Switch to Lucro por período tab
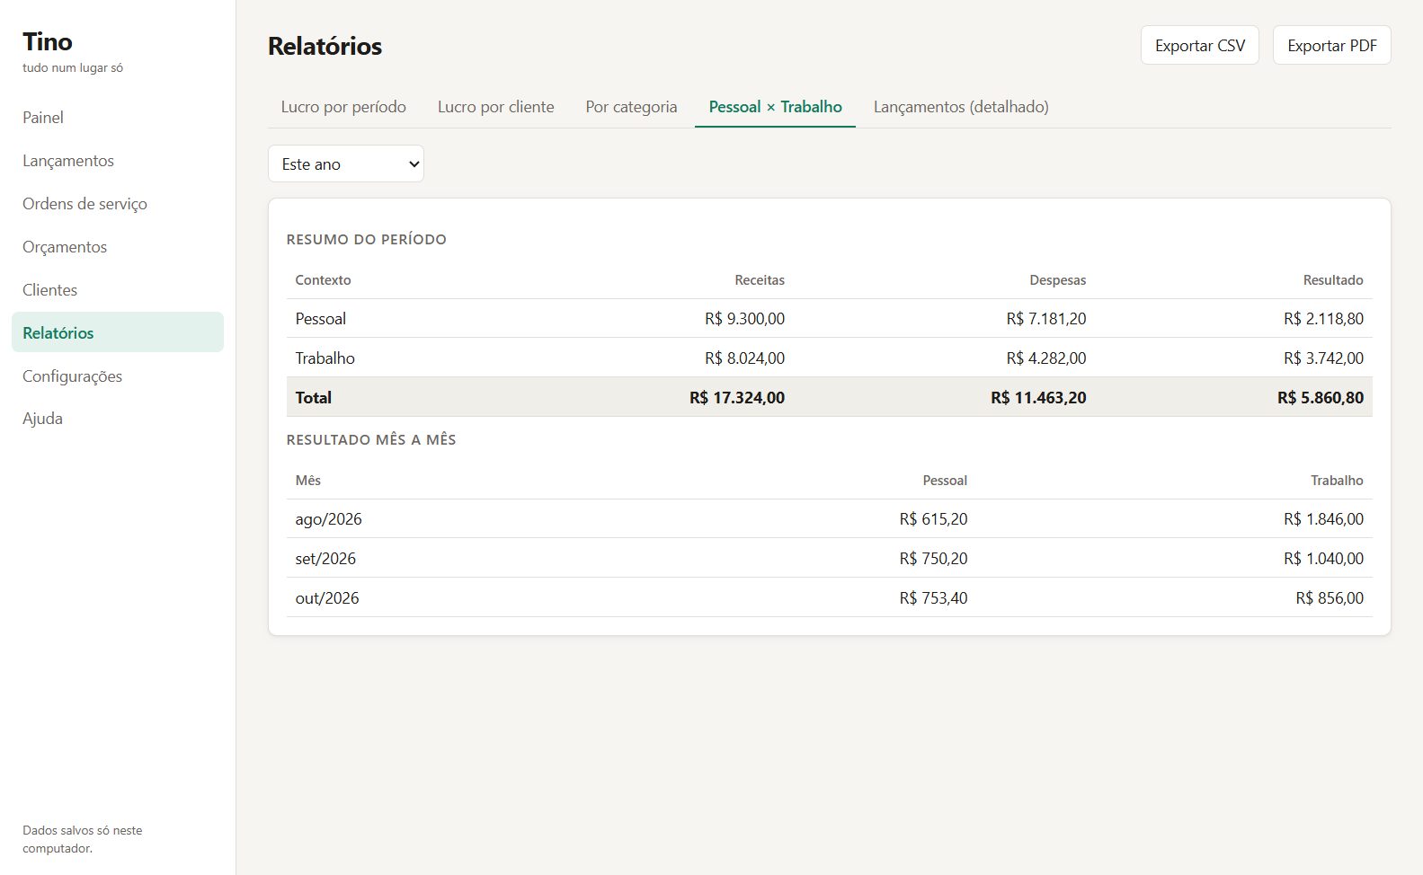 point(343,107)
